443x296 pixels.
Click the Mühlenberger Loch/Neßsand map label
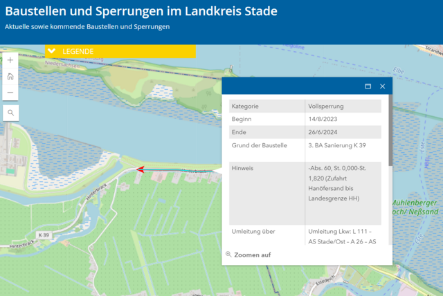415,207
